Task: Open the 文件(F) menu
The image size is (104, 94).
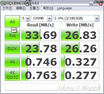Action: click(7, 8)
